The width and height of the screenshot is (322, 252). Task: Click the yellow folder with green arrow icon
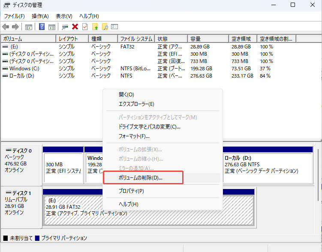95,27
